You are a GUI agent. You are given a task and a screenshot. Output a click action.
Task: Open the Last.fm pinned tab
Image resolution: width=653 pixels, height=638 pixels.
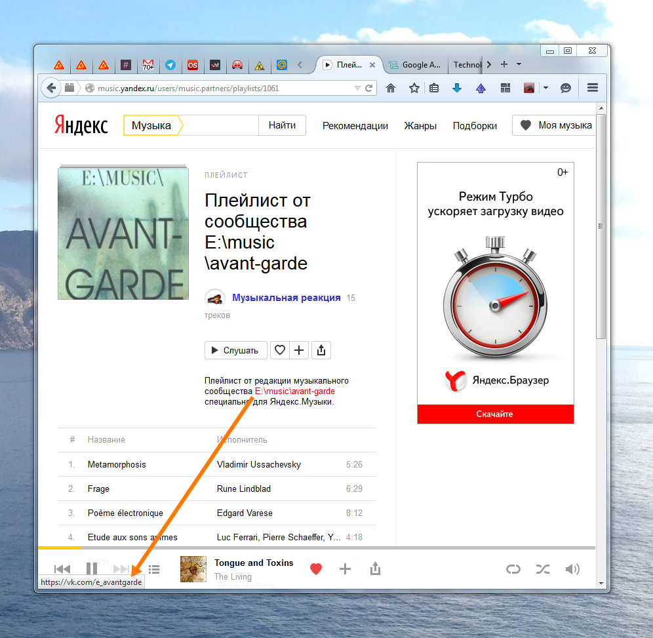[x=192, y=65]
